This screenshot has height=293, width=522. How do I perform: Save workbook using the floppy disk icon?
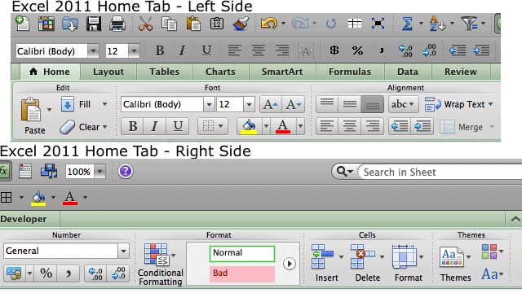pos(94,24)
